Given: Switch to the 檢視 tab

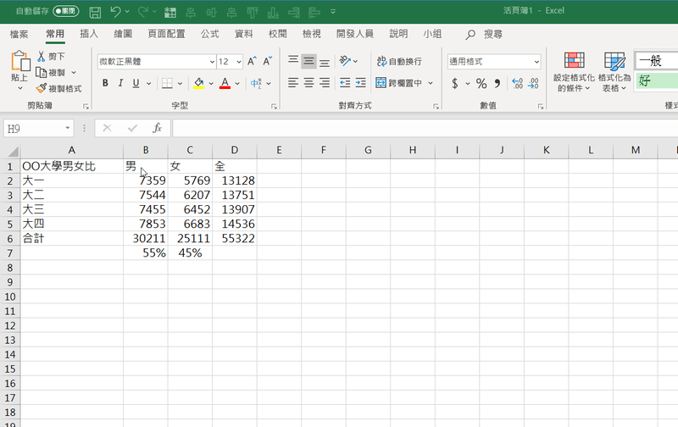Looking at the screenshot, I should point(312,34).
